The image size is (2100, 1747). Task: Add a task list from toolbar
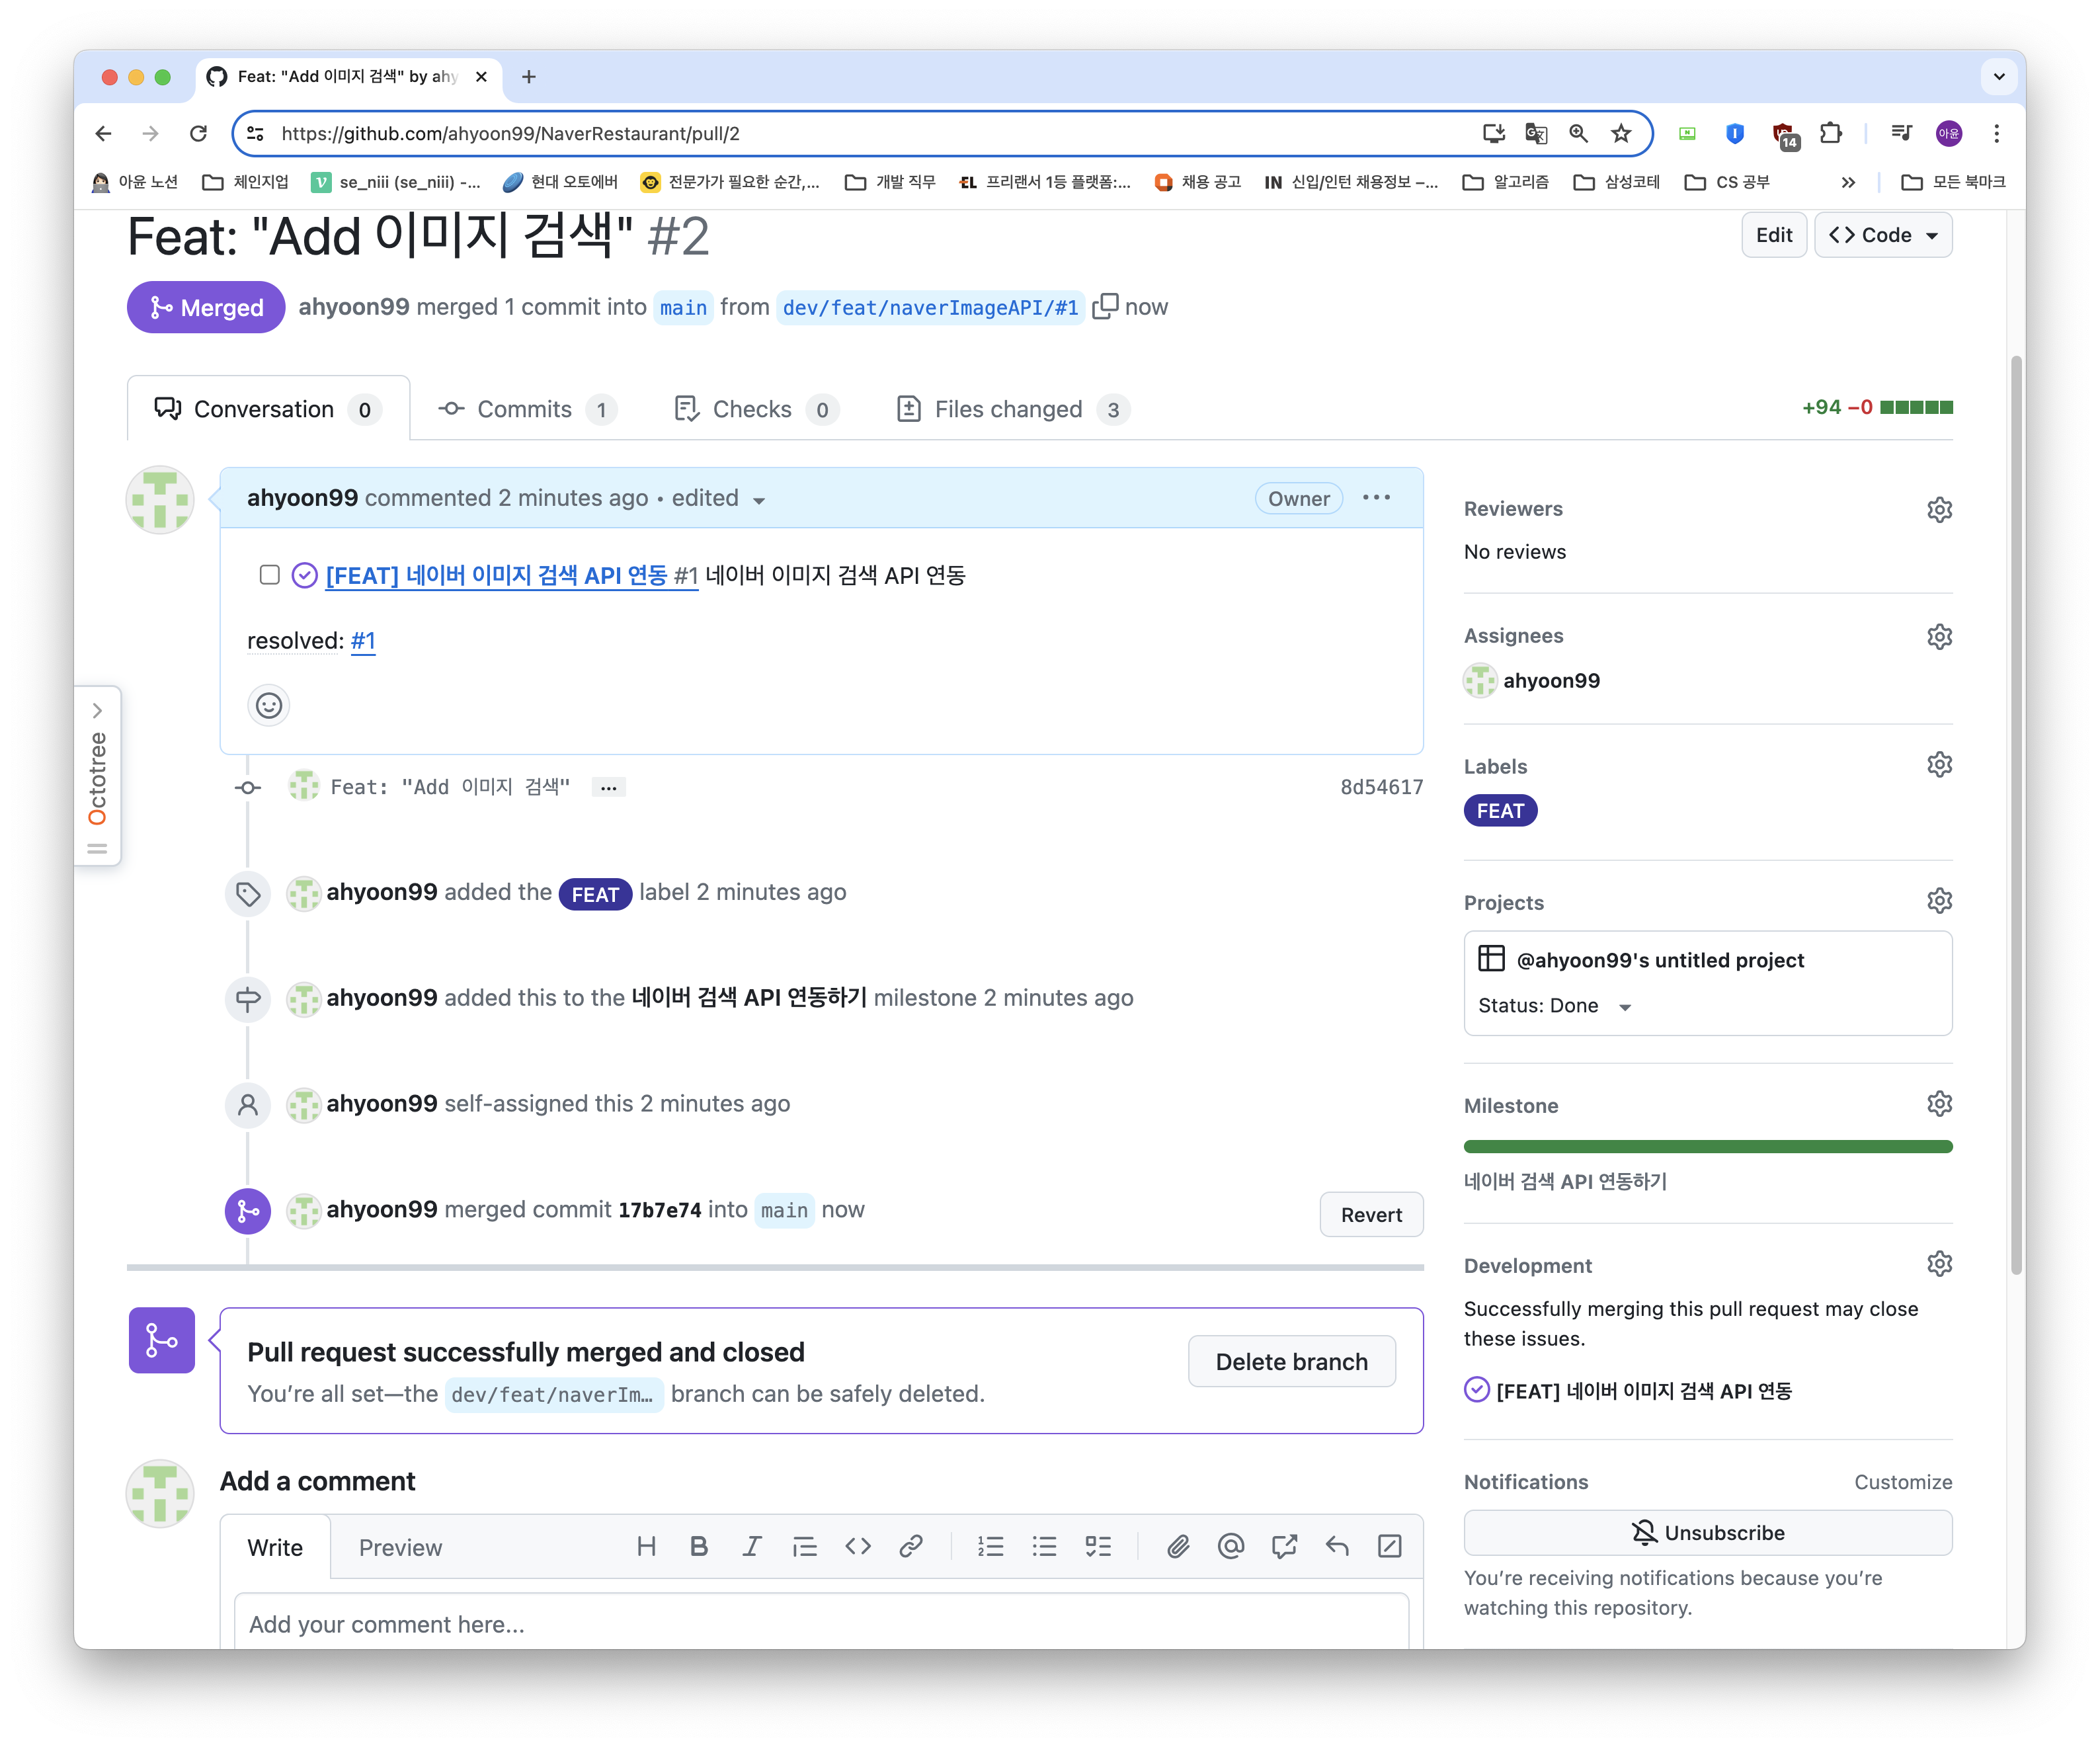point(1098,1547)
